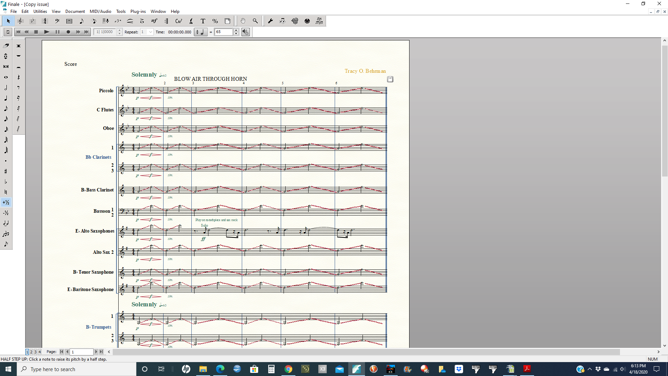Increase tempo value with up arrow
This screenshot has width=668, height=376.
pyautogui.click(x=236, y=30)
